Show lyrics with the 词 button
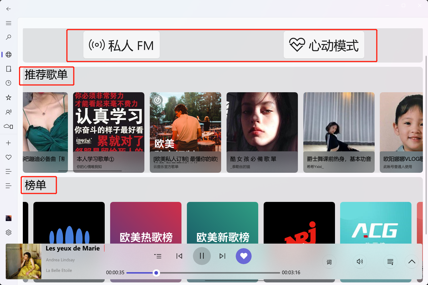 click(x=329, y=262)
